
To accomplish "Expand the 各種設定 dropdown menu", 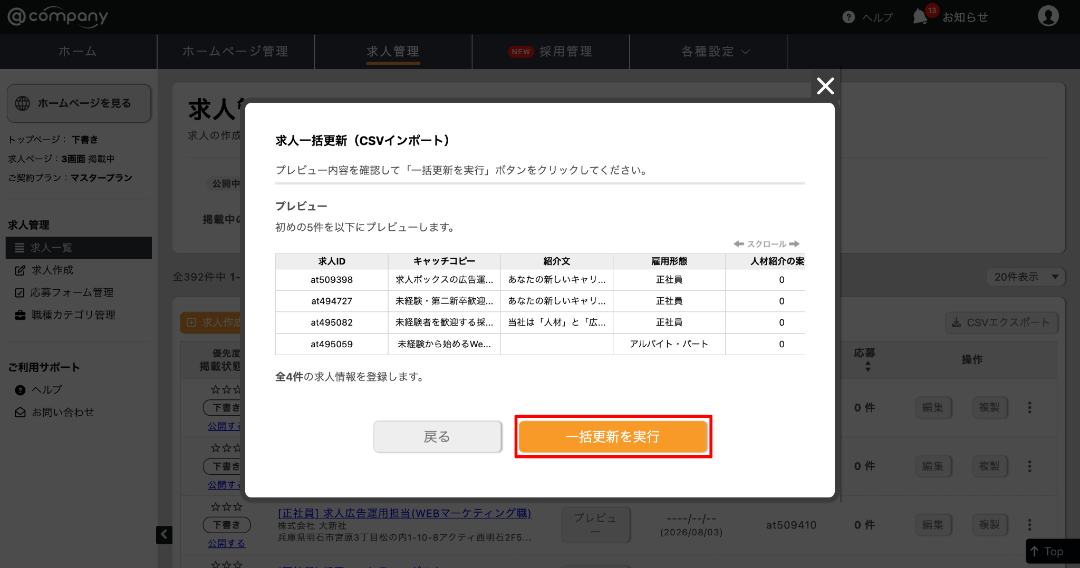I will tap(716, 52).
